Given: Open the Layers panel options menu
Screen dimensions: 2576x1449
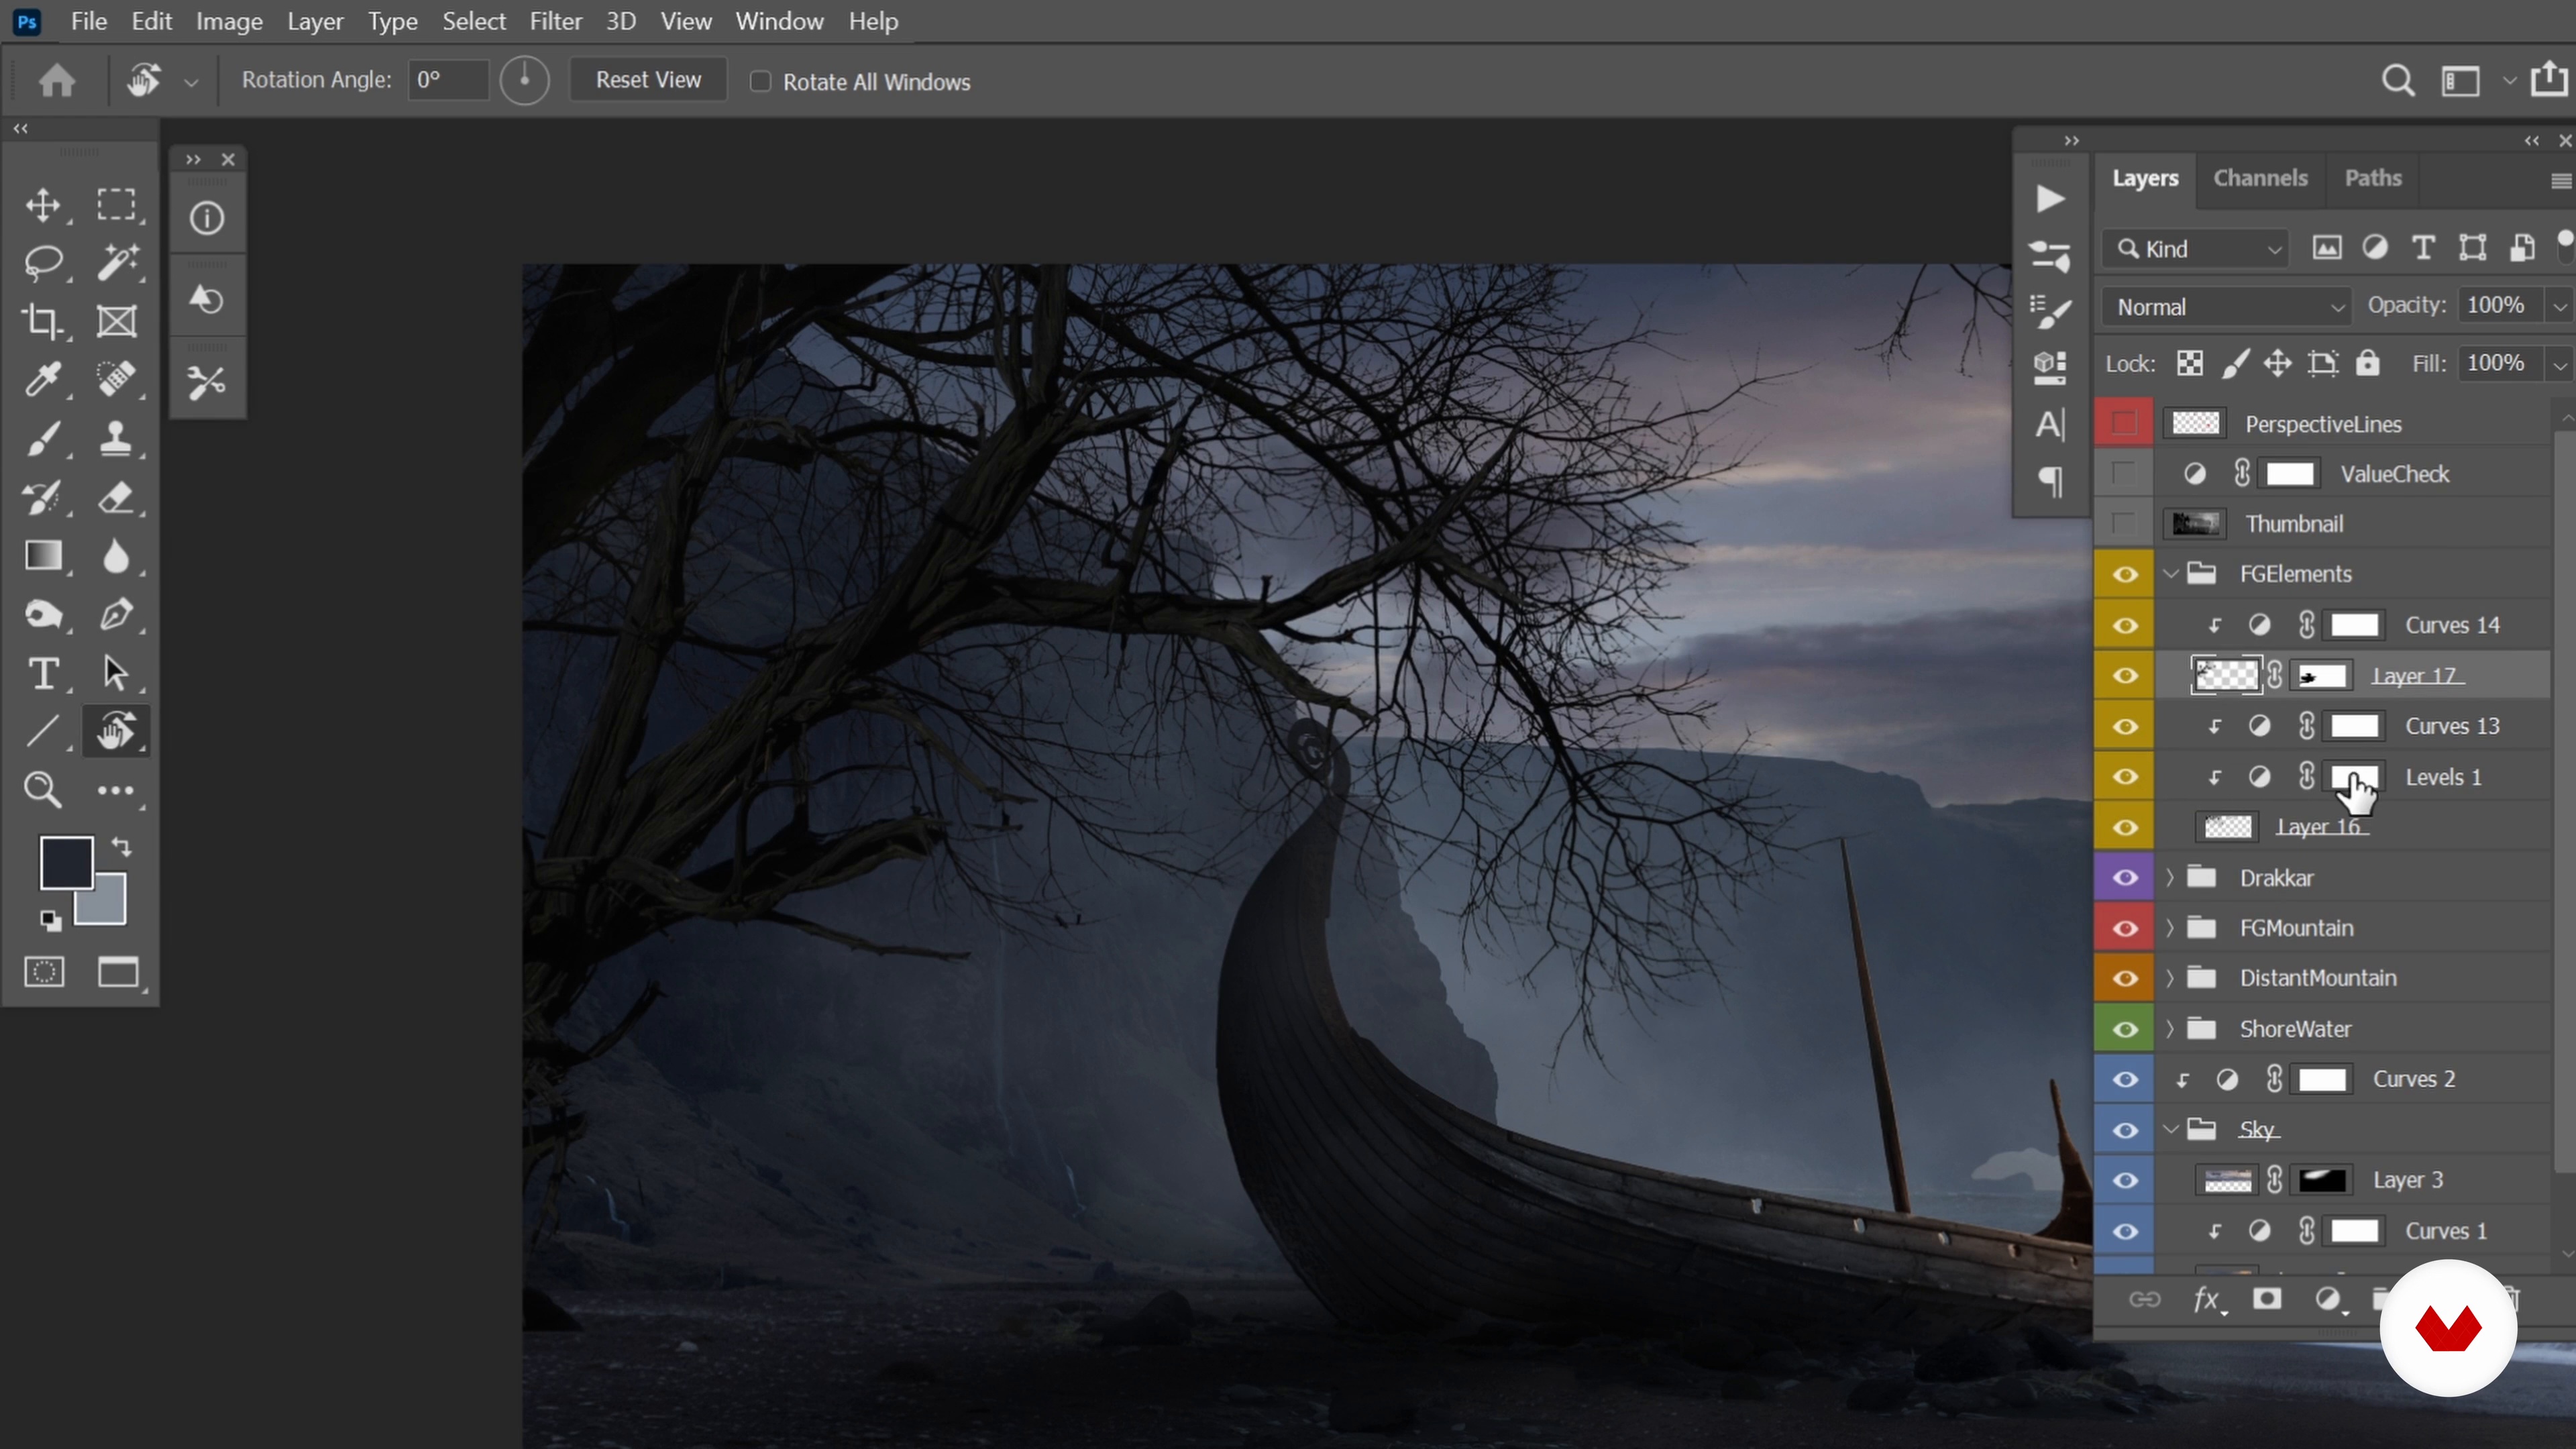Looking at the screenshot, I should 2560,181.
